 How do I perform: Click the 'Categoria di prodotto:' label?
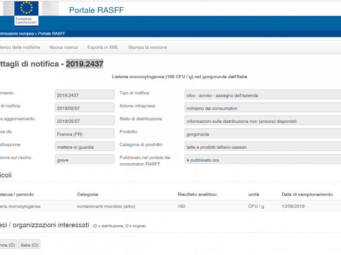coord(142,144)
